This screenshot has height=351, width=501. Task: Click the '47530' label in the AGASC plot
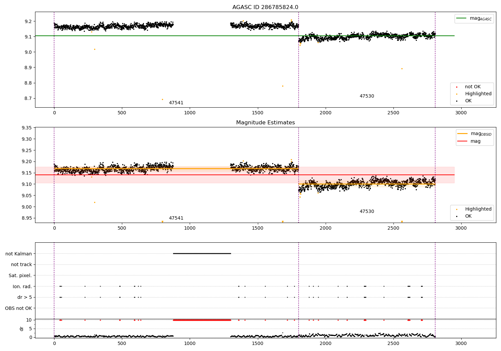(x=367, y=96)
